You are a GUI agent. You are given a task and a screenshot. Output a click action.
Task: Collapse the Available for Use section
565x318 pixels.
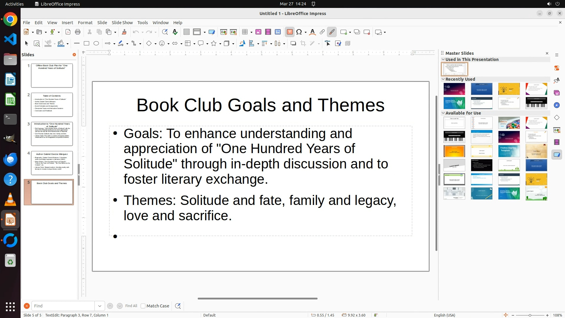pos(443,113)
